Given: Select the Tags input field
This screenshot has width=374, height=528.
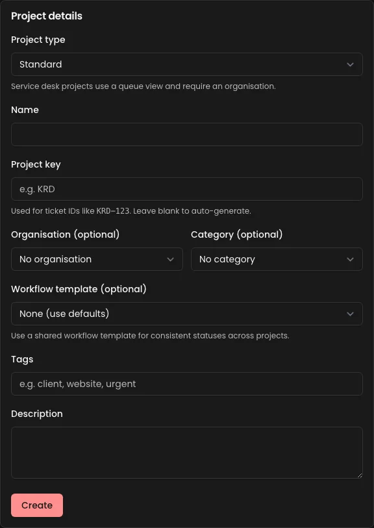Looking at the screenshot, I should point(187,384).
